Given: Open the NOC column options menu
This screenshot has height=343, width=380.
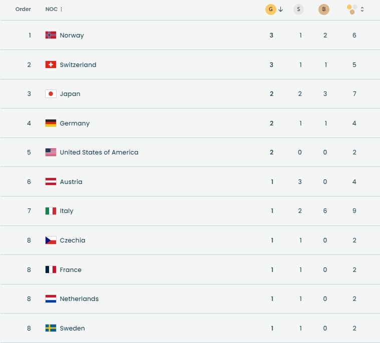Looking at the screenshot, I should (61, 9).
